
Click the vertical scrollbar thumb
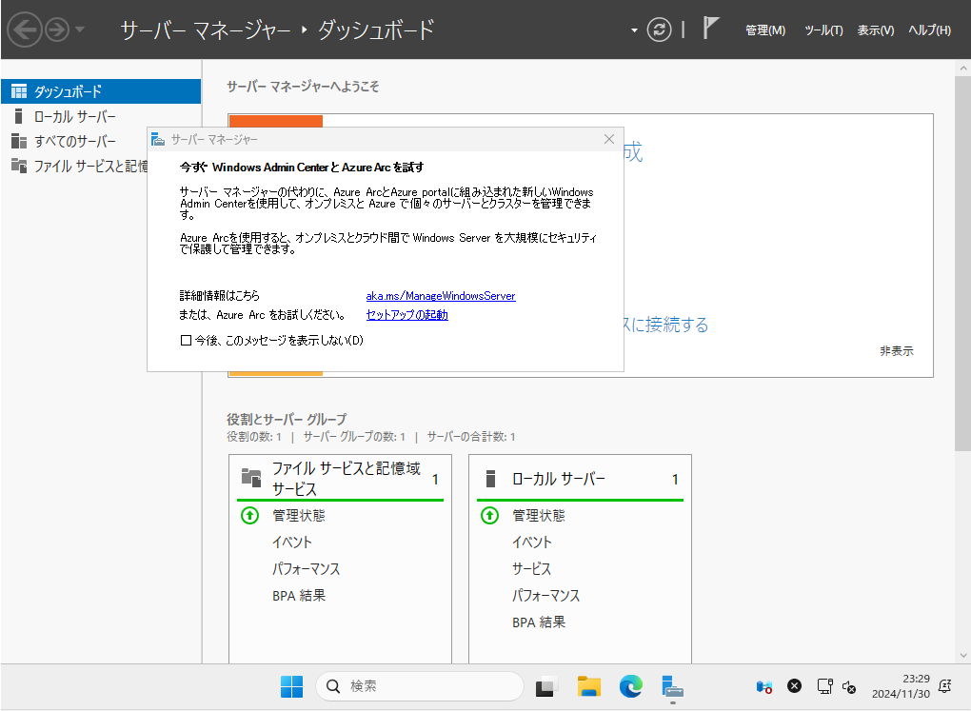963,264
